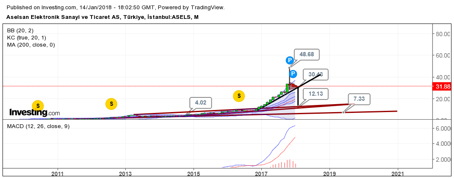
Task: Click the 2019 label on time axis
Action: pyautogui.click(x=330, y=174)
